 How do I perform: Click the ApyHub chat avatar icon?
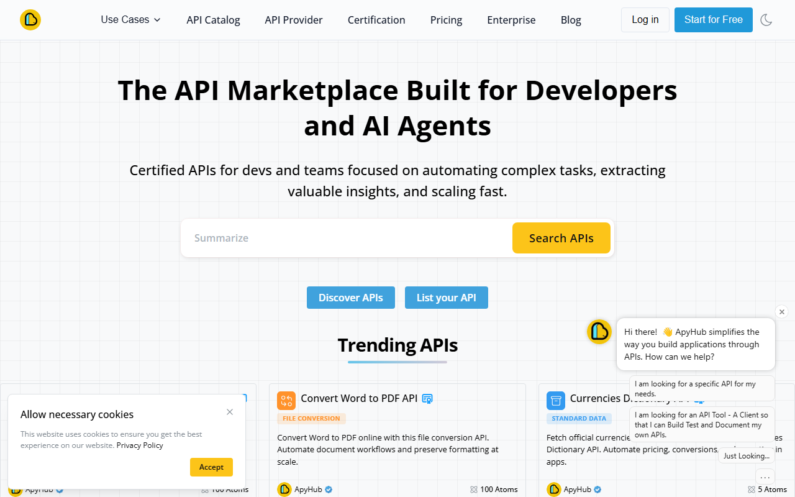tap(599, 332)
